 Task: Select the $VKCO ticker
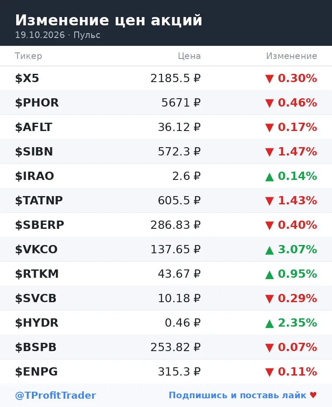(36, 249)
